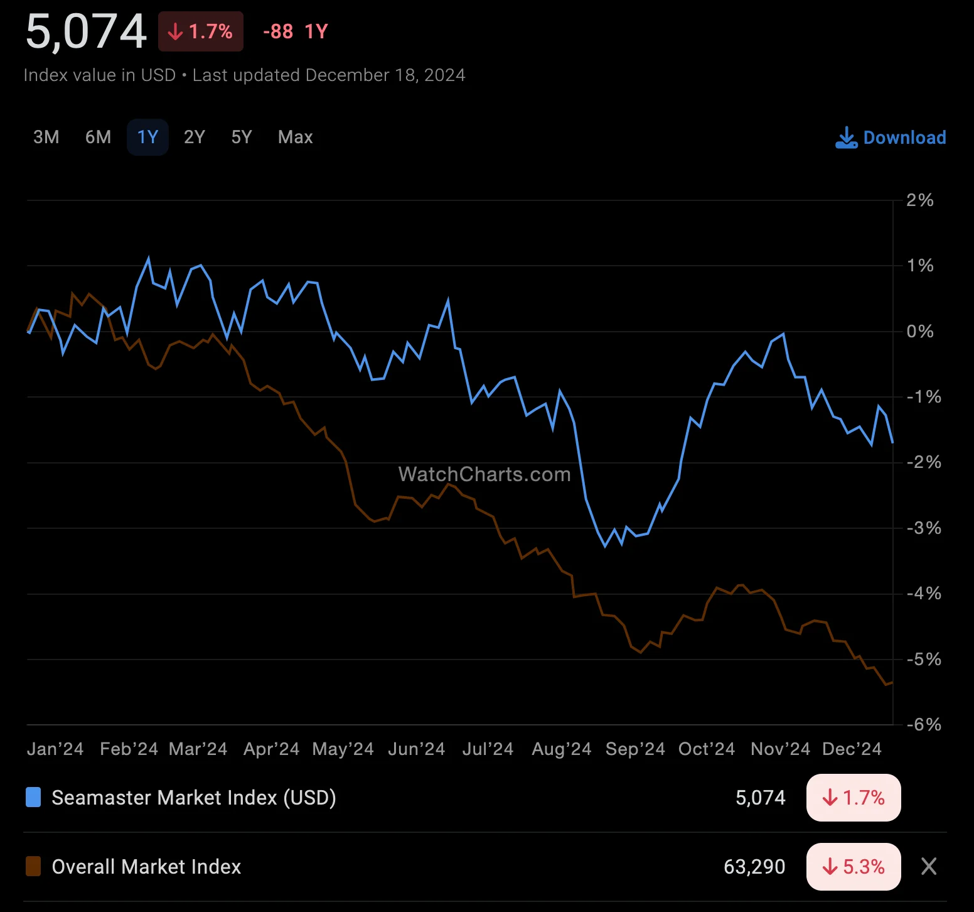This screenshot has height=912, width=974.
Task: Click the Download icon
Action: [x=846, y=138]
